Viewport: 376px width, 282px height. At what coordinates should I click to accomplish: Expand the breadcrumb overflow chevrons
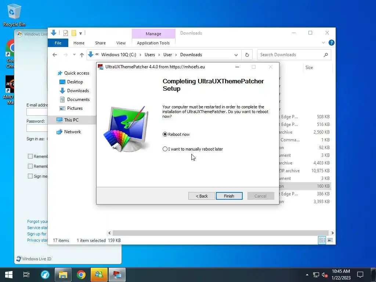point(97,54)
